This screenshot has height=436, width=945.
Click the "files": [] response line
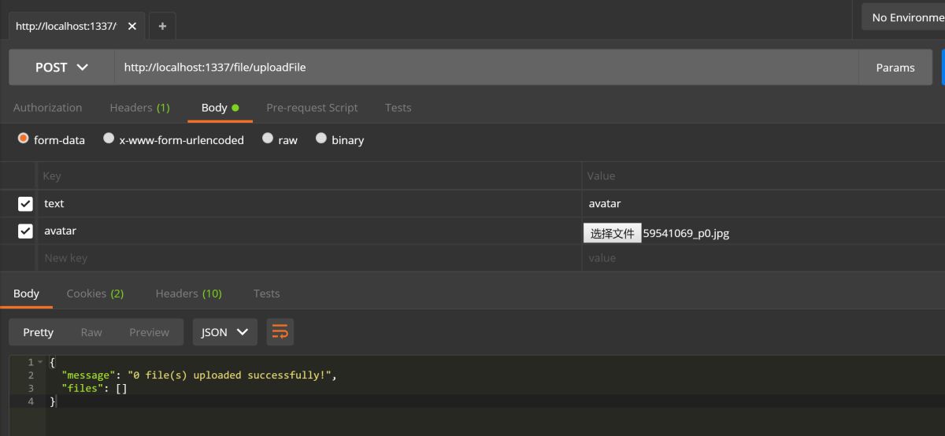[x=94, y=388]
